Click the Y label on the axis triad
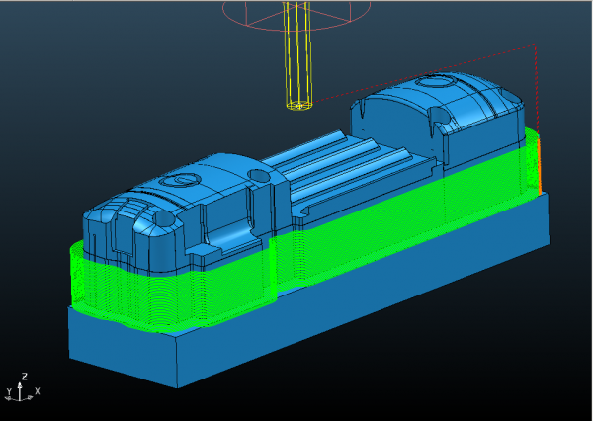The height and width of the screenshot is (421, 593). point(10,392)
